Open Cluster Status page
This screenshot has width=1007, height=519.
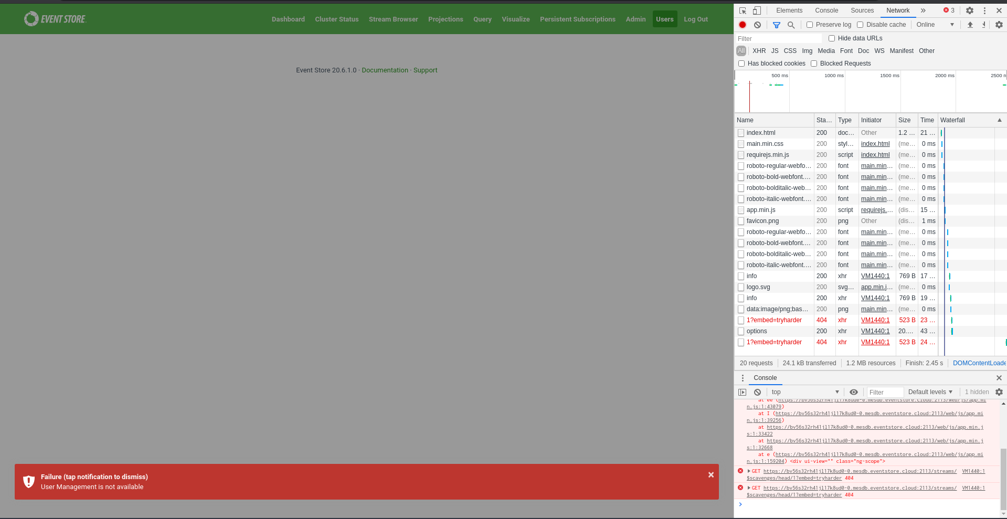click(337, 19)
